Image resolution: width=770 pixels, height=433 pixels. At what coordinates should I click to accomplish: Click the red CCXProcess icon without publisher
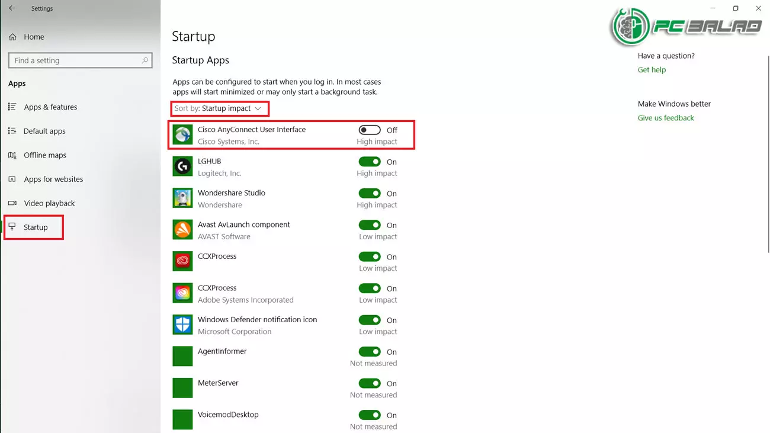point(182,261)
